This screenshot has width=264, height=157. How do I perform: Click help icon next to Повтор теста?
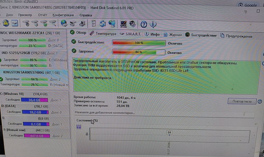click(x=260, y=101)
